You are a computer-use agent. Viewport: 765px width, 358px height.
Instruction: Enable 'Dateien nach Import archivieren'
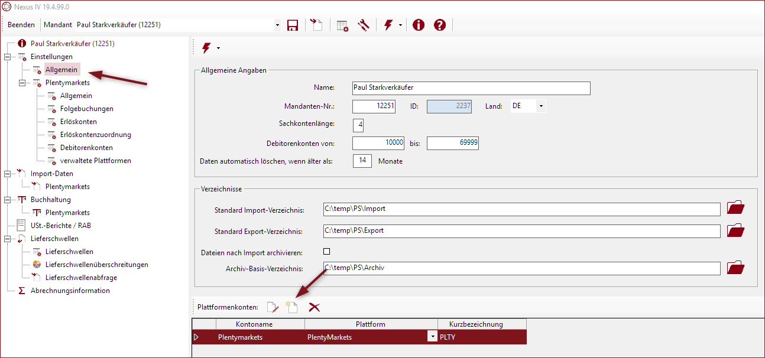(326, 250)
